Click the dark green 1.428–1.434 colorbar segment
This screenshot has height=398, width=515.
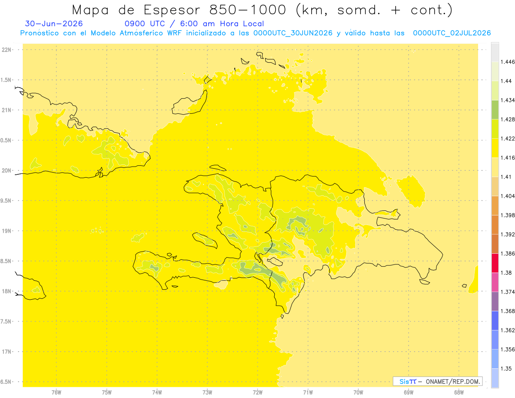pos(495,109)
